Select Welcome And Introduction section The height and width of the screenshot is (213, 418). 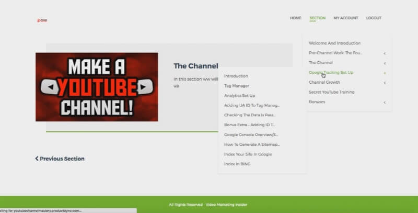click(334, 43)
